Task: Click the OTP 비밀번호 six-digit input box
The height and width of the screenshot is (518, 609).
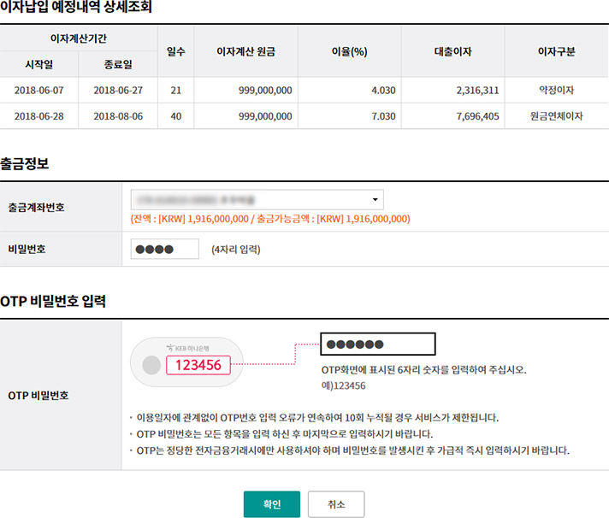Action: coord(377,344)
